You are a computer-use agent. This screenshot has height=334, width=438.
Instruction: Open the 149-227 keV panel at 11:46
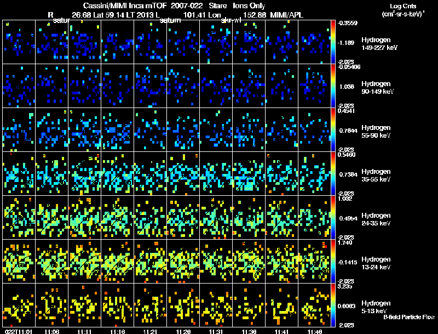314,42
